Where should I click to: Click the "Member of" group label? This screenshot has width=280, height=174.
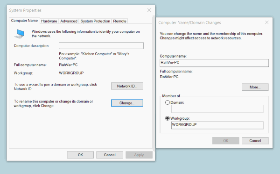coord(171,96)
